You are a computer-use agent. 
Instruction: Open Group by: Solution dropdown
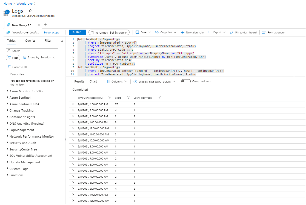[x=39, y=58]
